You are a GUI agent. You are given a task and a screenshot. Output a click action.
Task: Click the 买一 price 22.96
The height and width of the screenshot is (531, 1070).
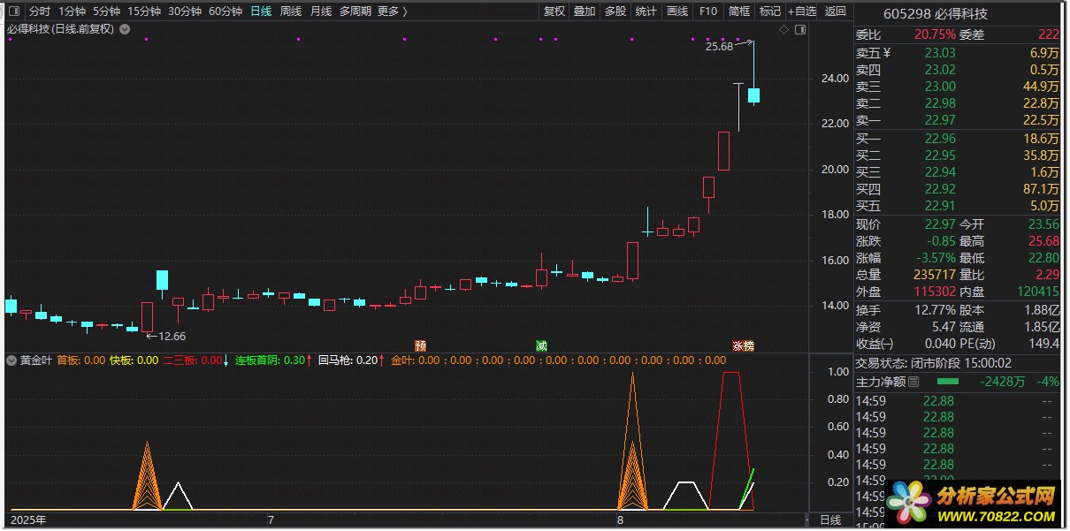tap(940, 138)
